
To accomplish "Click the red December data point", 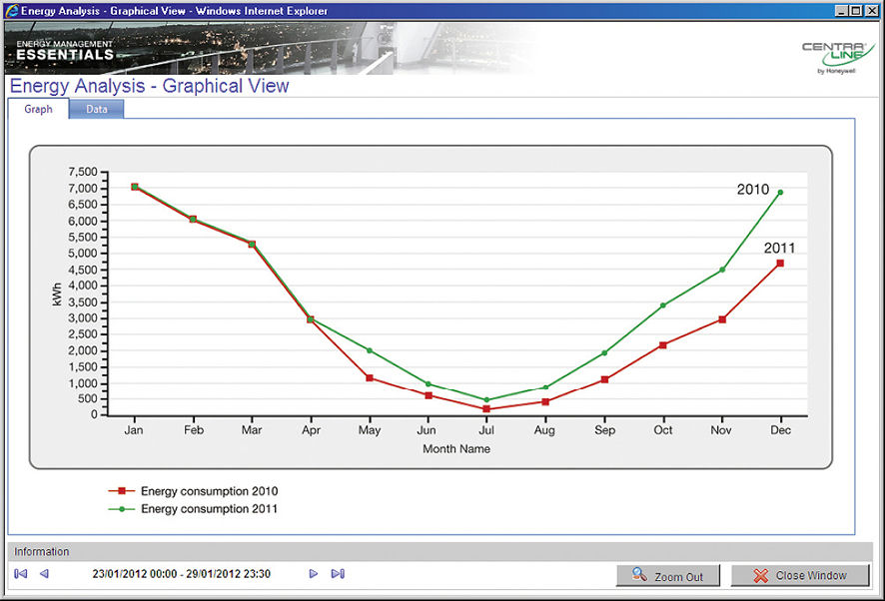I will pos(780,264).
